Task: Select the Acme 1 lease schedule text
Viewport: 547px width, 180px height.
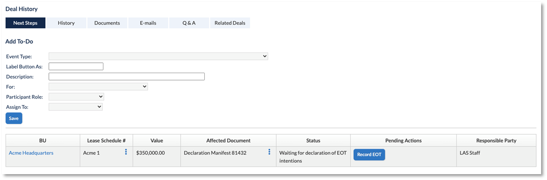Action: point(92,153)
